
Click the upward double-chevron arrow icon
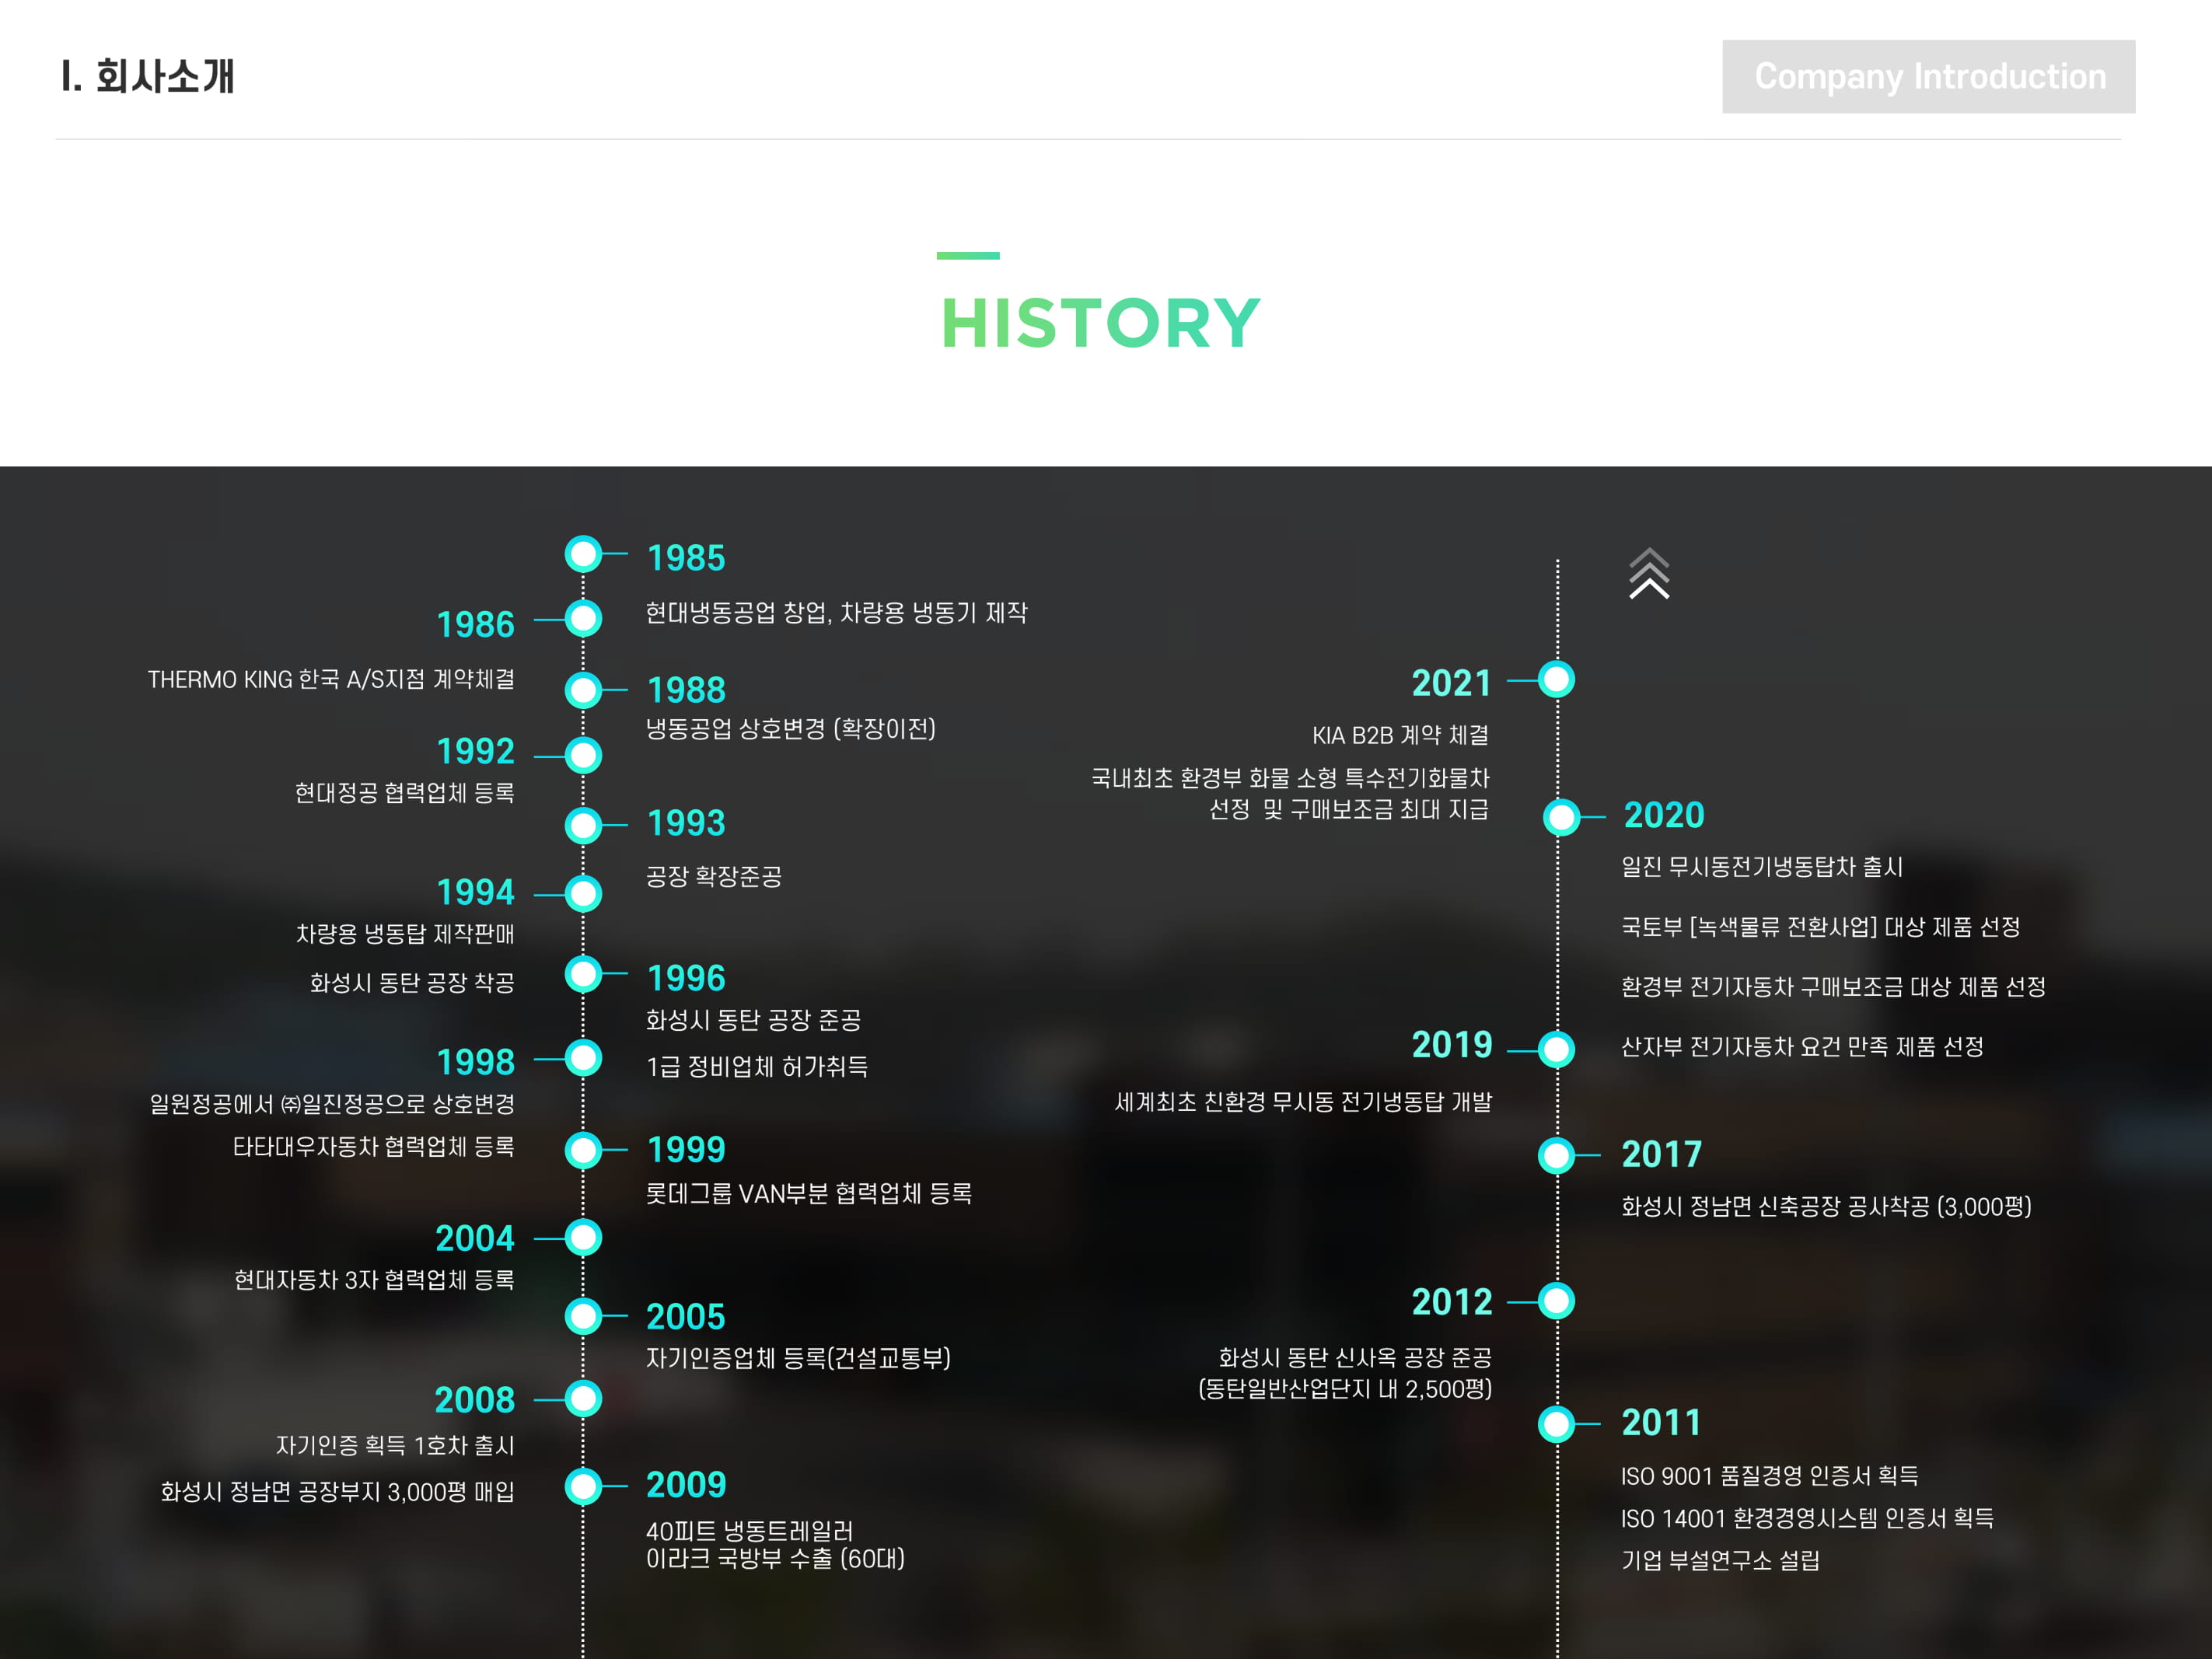(x=1648, y=574)
